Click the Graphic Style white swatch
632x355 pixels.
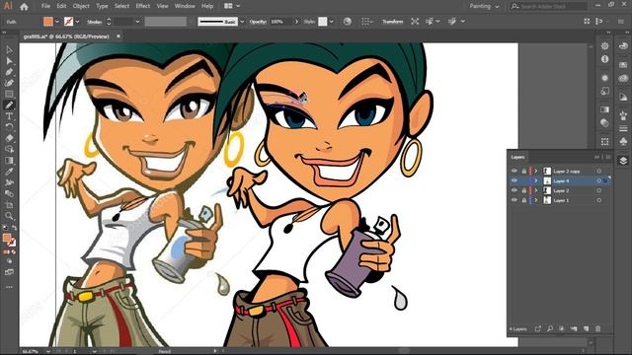(323, 22)
